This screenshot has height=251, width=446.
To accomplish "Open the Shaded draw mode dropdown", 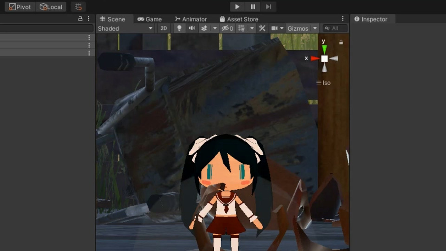I will (125, 28).
